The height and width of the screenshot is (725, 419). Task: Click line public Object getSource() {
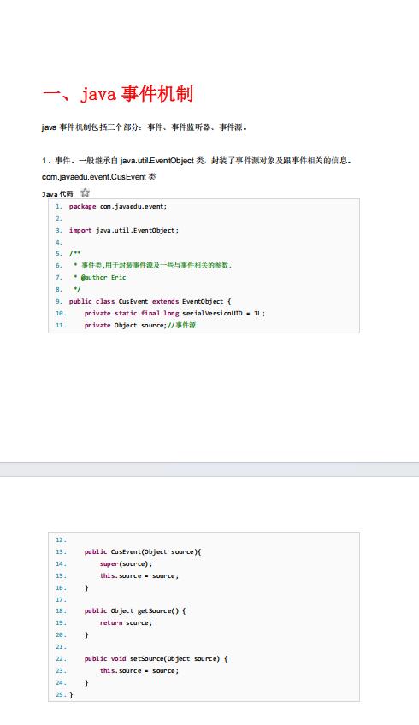tap(135, 611)
